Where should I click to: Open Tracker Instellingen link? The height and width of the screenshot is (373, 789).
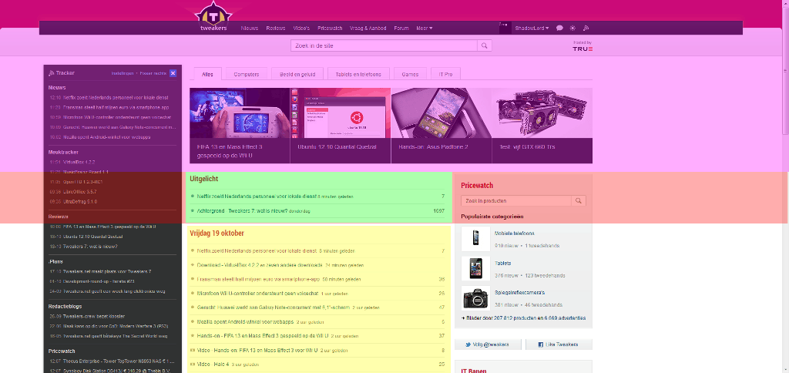(123, 73)
